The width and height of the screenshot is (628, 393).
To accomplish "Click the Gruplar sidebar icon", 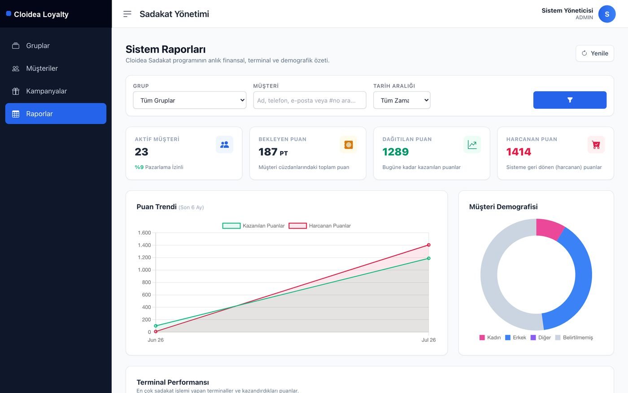I will [x=16, y=46].
